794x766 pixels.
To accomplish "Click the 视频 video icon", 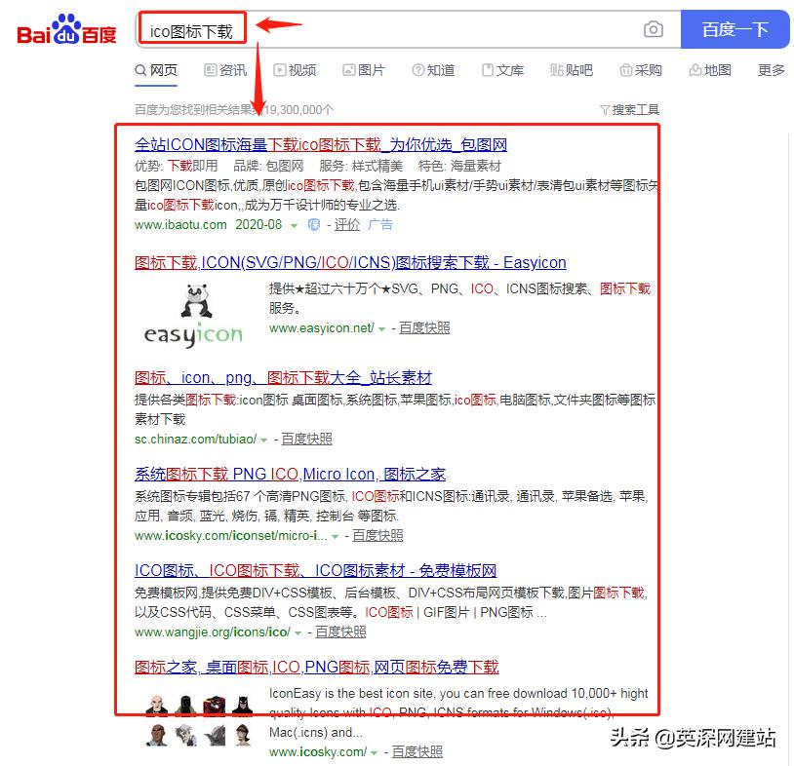I will (x=278, y=70).
